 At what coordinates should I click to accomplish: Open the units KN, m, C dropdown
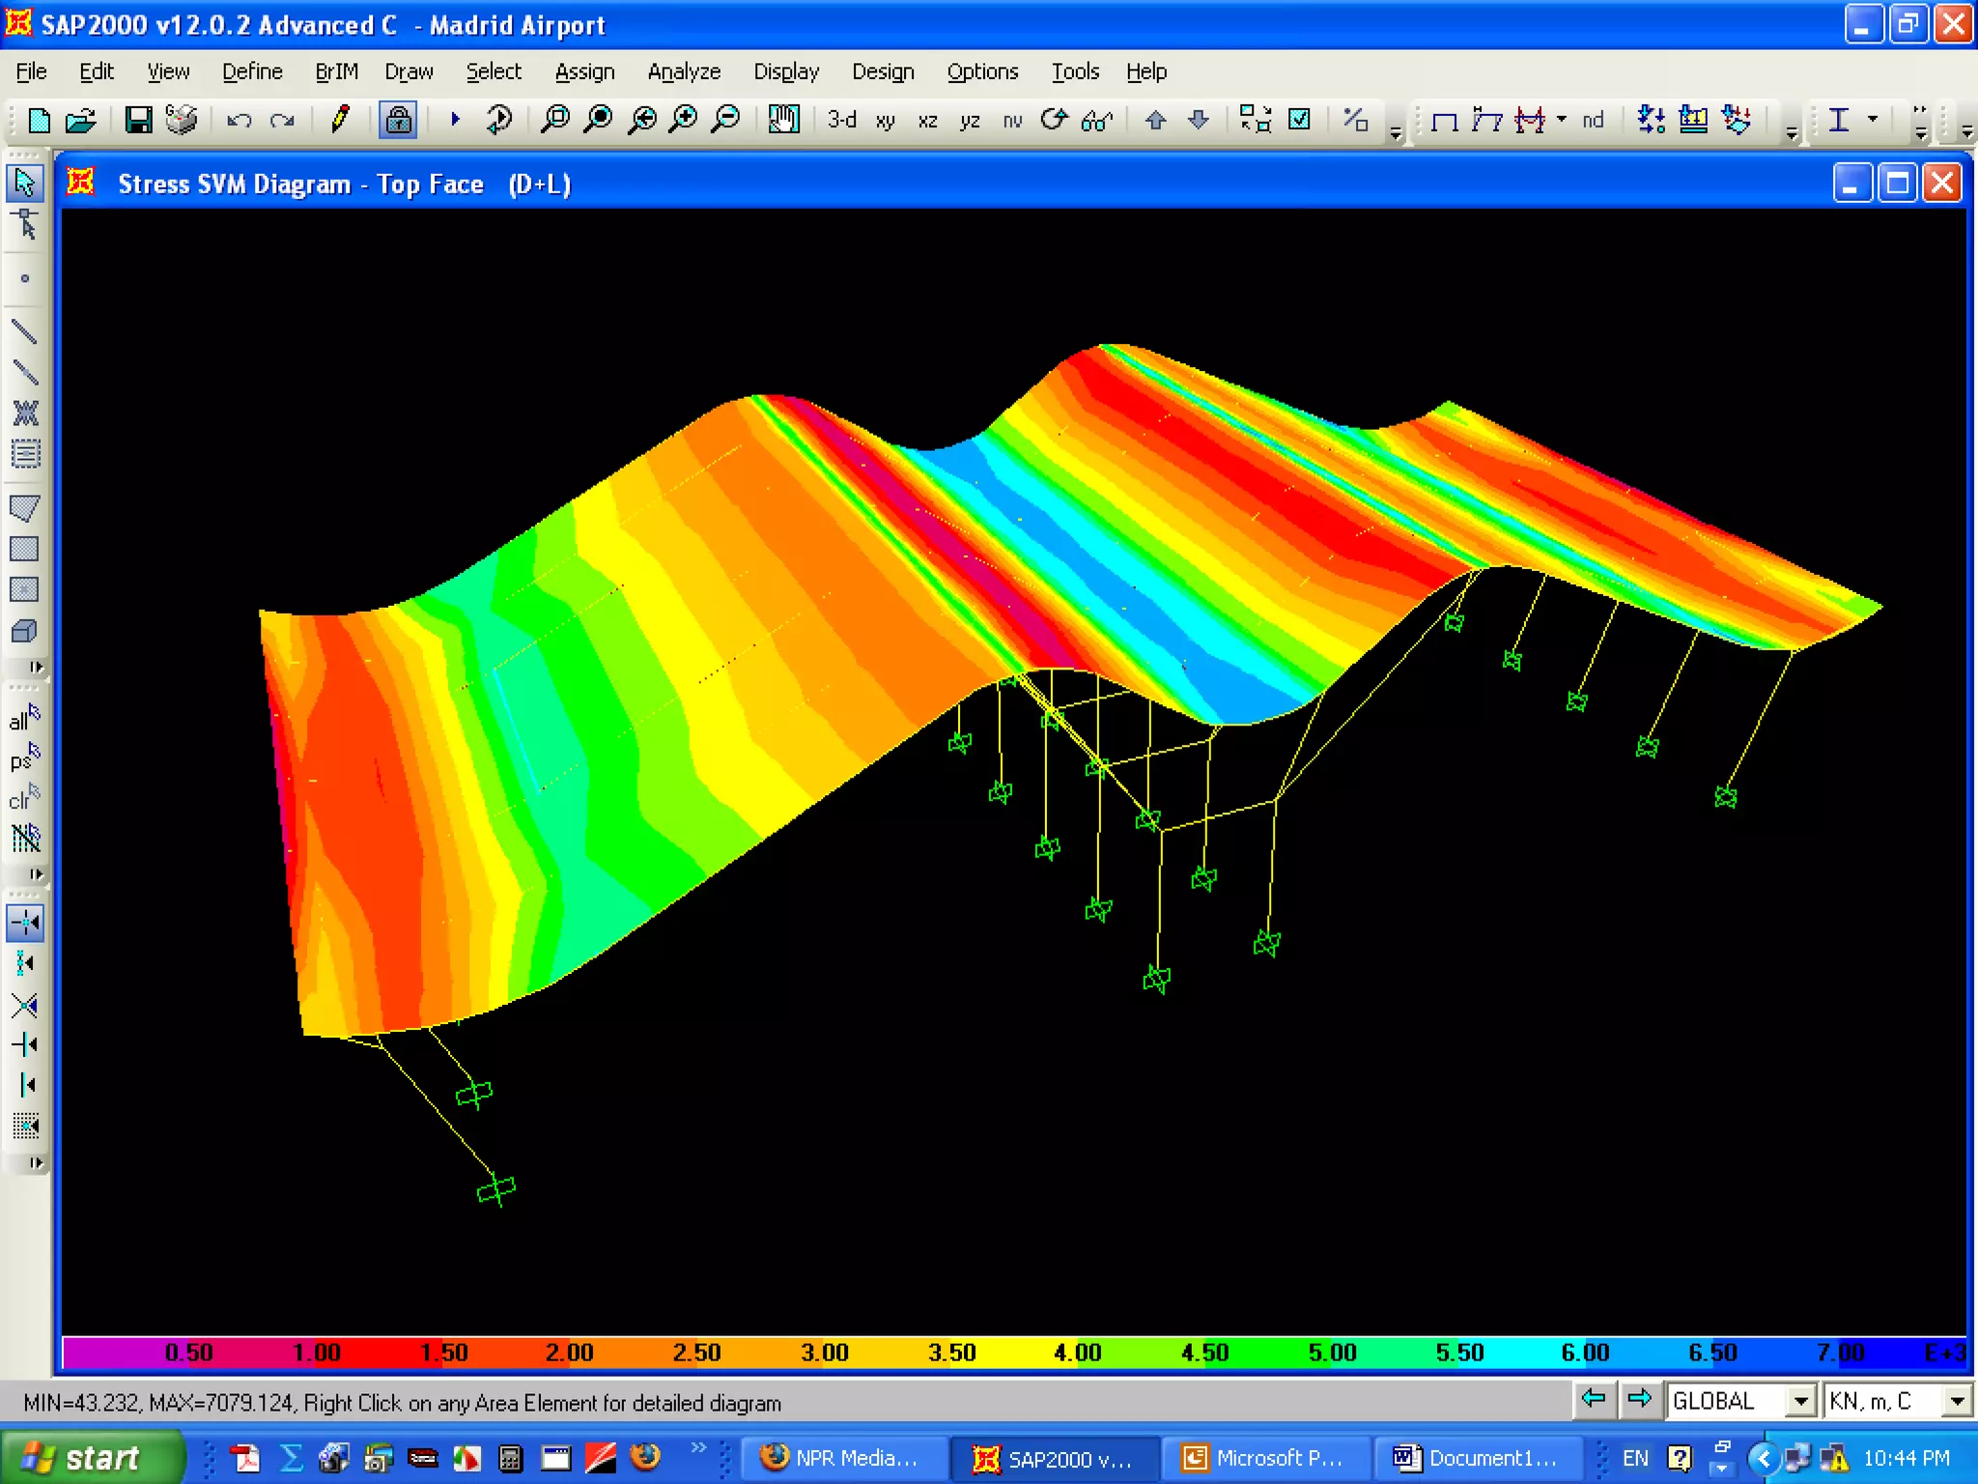1957,1401
